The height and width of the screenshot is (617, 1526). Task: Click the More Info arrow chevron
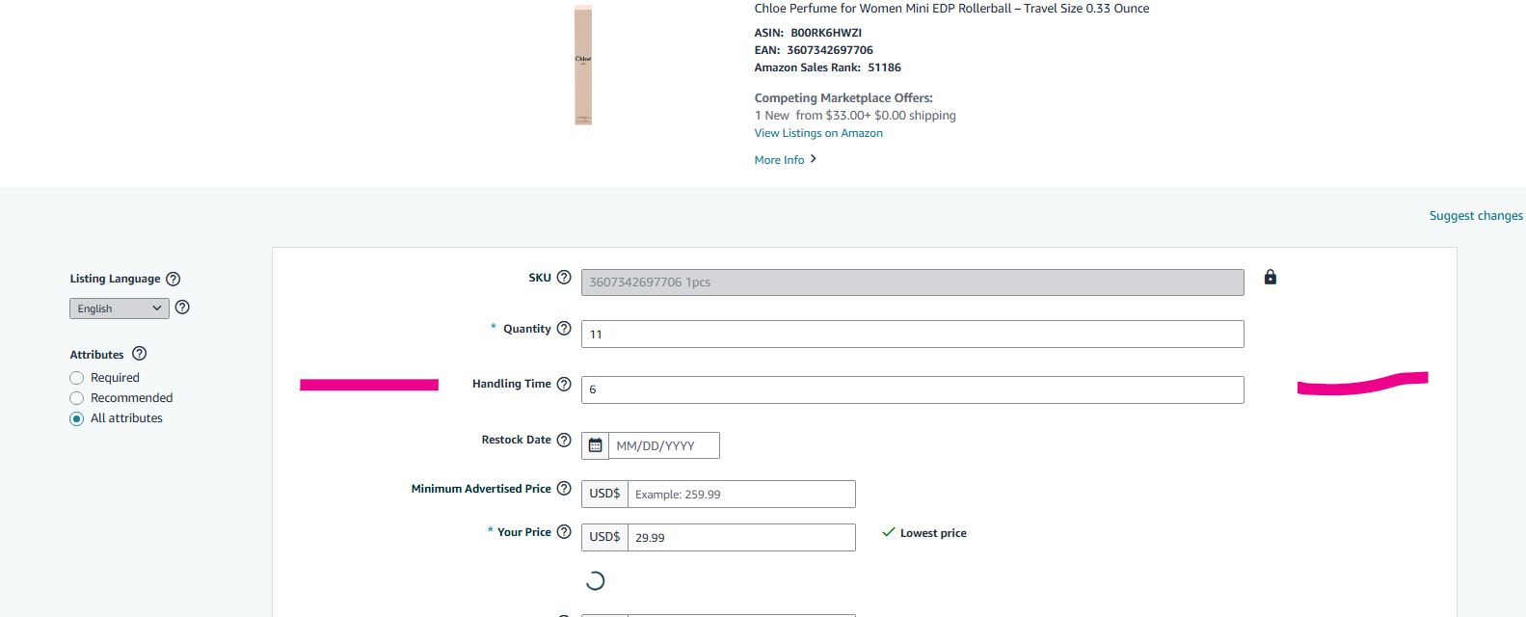pyautogui.click(x=814, y=159)
